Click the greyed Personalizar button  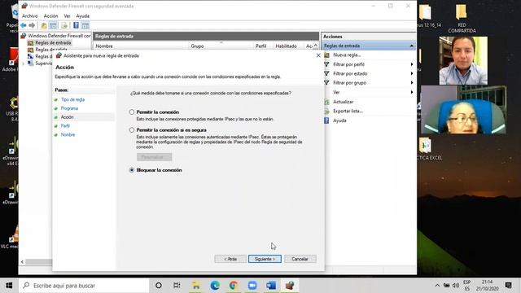coord(154,157)
